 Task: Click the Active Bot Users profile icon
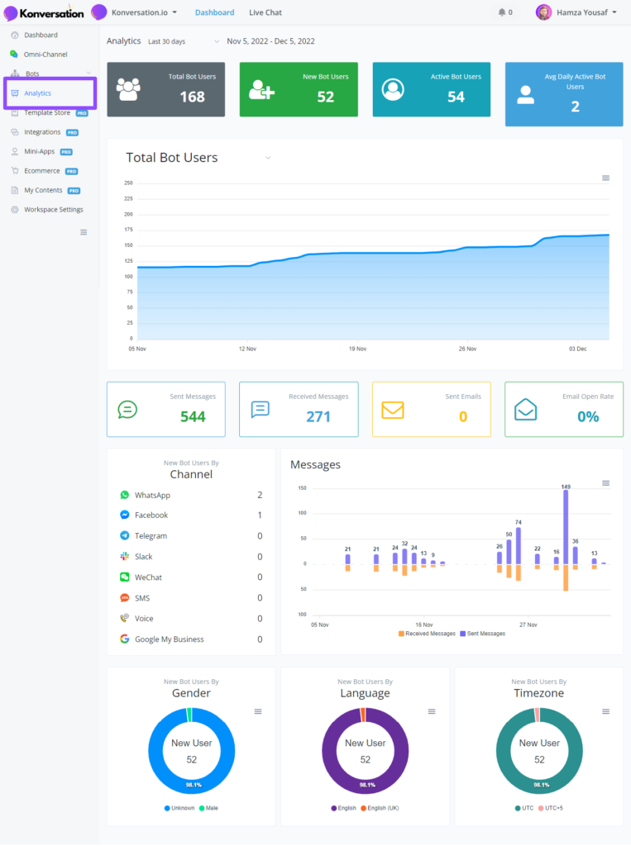click(393, 89)
